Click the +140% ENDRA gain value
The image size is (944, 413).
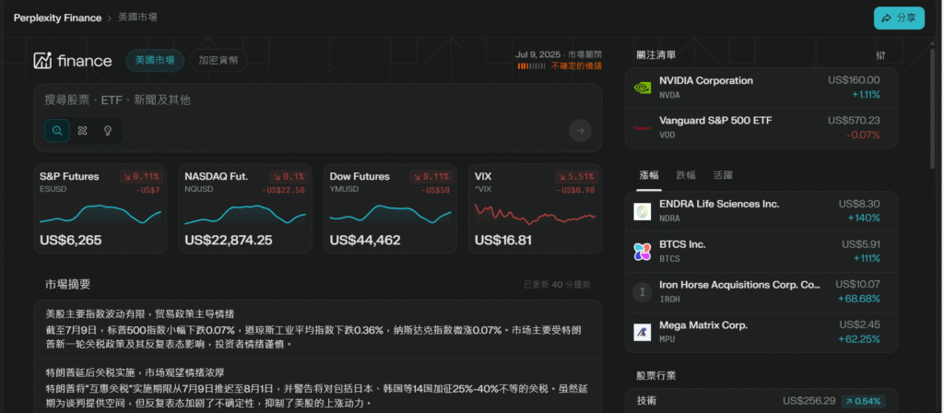click(864, 218)
